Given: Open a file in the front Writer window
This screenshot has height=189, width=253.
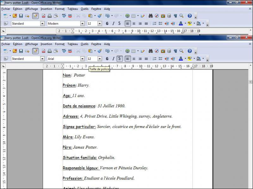Looking at the screenshot, I should click(x=15, y=51).
